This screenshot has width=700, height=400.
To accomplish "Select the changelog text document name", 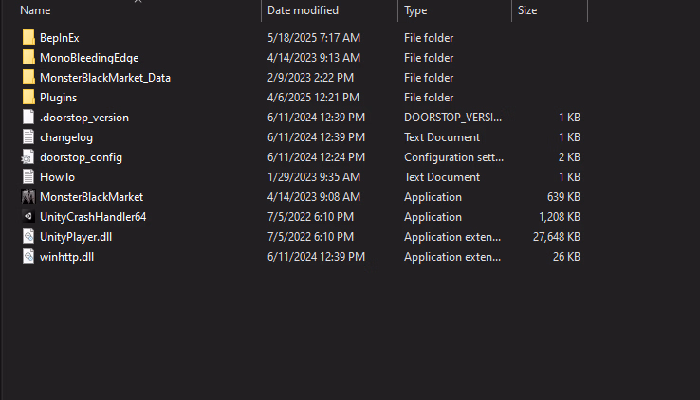I will [x=66, y=137].
